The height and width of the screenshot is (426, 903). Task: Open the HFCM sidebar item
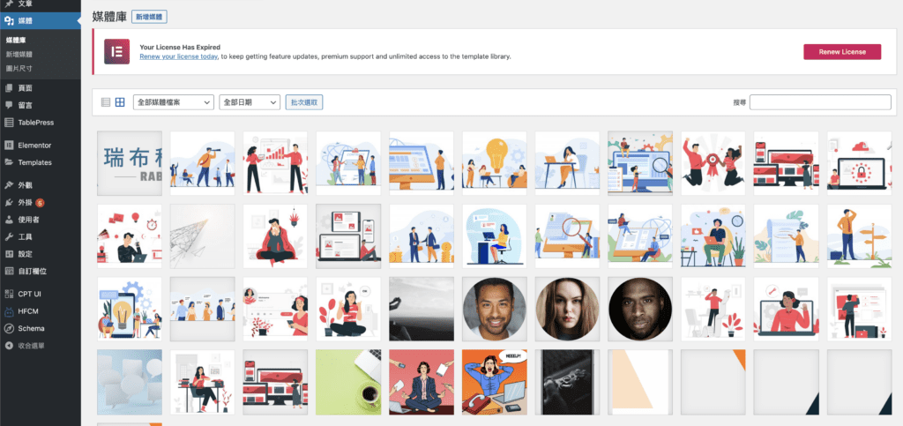[x=30, y=310]
